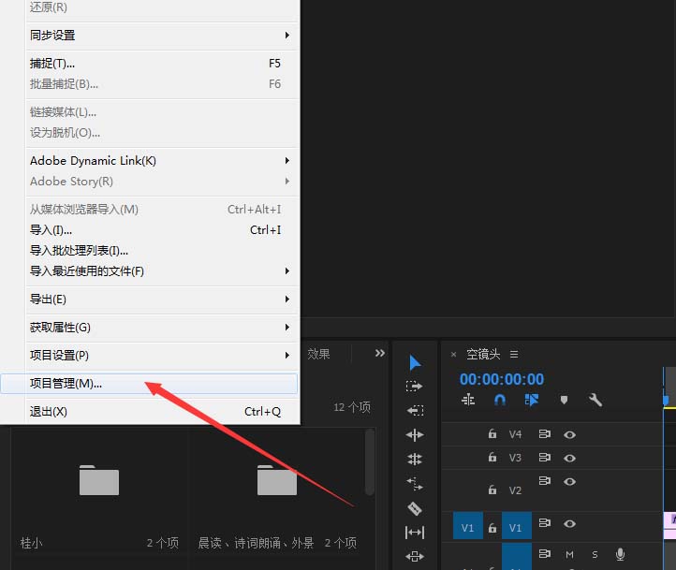676x570 pixels.
Task: Target the V3 track header
Action: coord(515,458)
